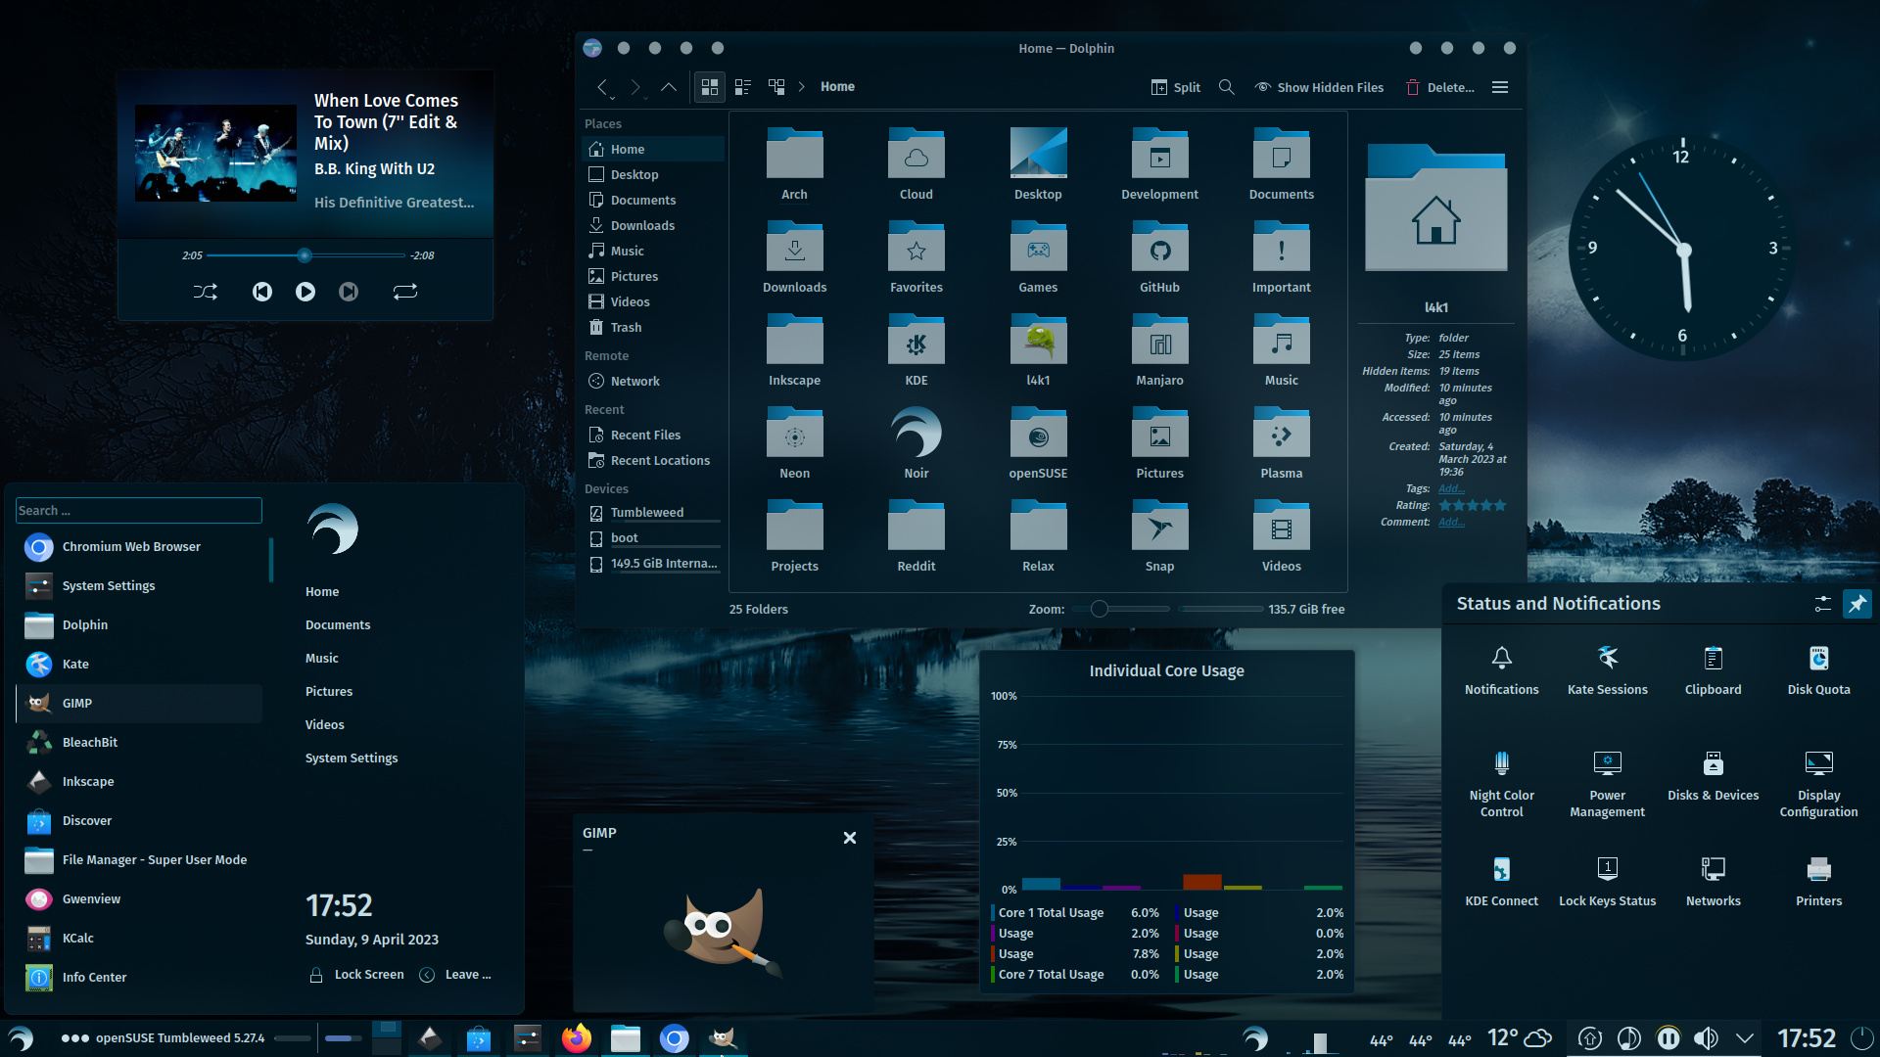Launch BleachBit from the launcher
This screenshot has height=1057, width=1880.
coord(139,743)
